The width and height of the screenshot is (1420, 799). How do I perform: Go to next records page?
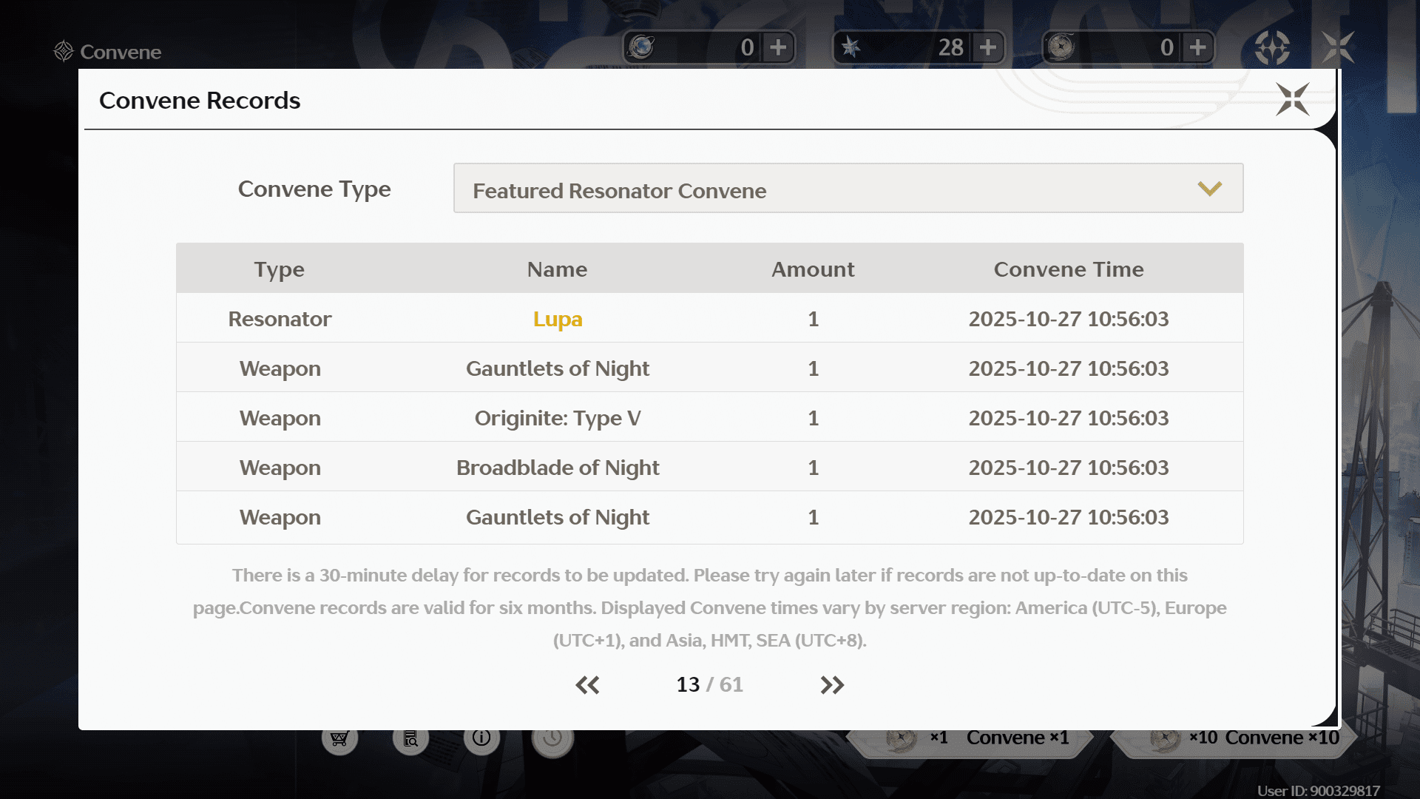832,685
